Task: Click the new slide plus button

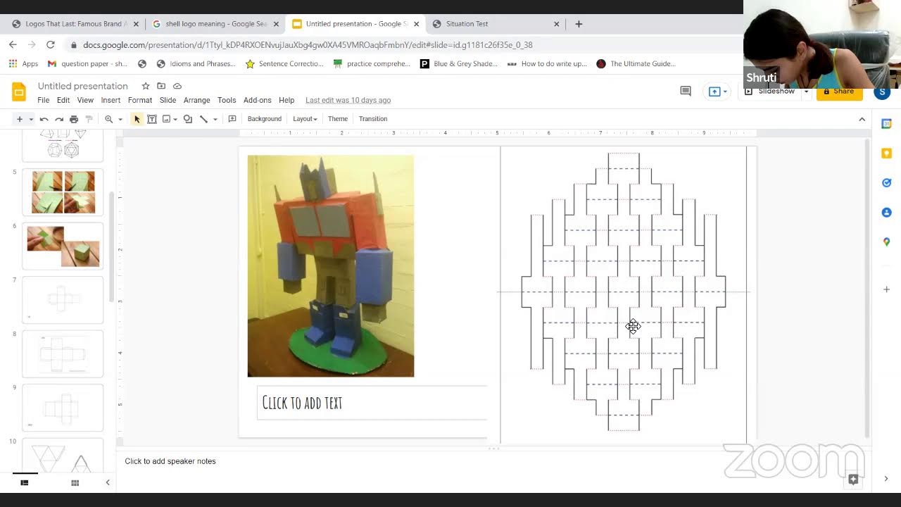Action: coord(20,119)
